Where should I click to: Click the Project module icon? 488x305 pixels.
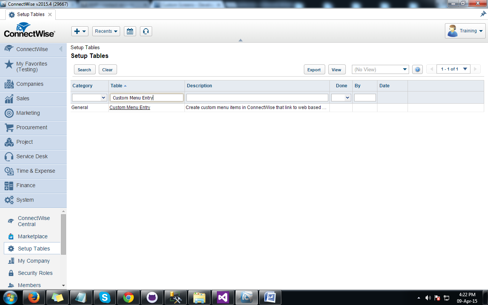pos(9,142)
